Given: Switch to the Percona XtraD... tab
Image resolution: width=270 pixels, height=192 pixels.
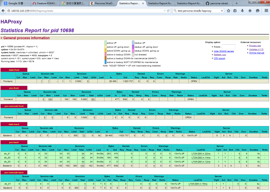Looking at the screenshot, I should [x=102, y=3].
